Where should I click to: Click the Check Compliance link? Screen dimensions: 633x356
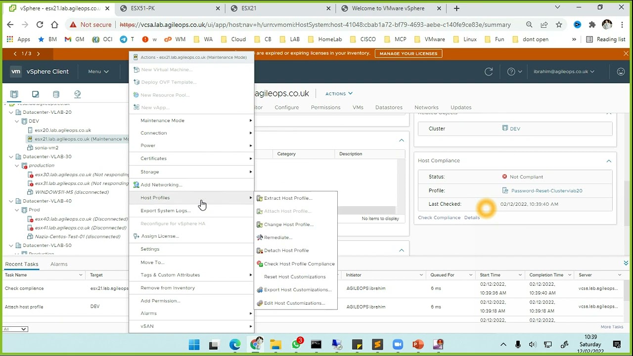[439, 218]
